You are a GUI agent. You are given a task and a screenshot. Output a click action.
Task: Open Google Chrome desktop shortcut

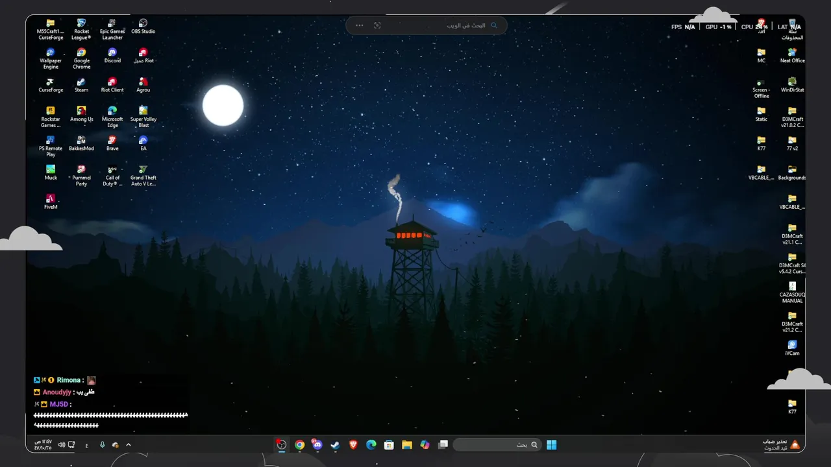[x=81, y=58]
